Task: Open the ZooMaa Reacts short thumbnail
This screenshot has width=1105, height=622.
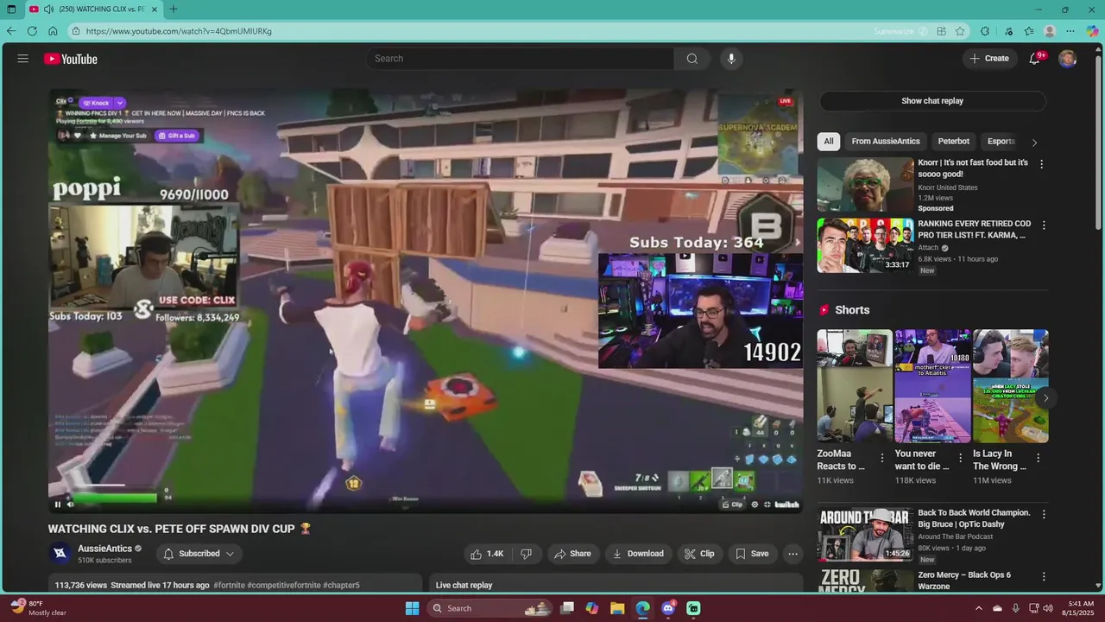Action: (855, 386)
